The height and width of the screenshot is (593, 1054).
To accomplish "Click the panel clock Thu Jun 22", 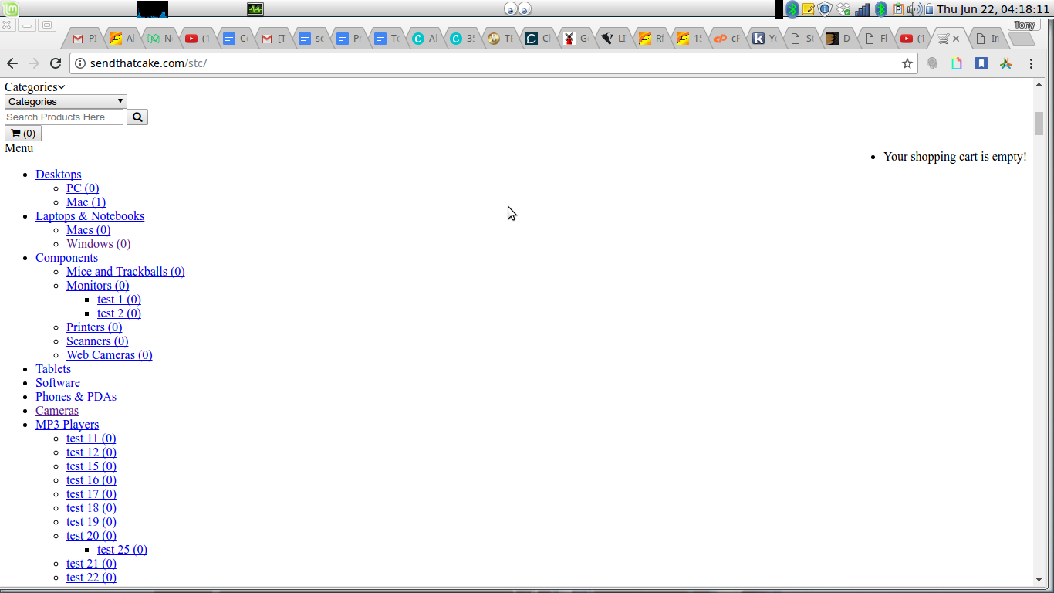I will coord(993,9).
